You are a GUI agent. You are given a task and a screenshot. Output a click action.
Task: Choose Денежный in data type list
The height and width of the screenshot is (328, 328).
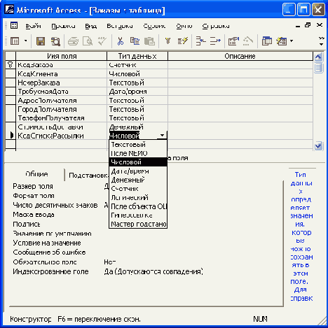point(138,180)
